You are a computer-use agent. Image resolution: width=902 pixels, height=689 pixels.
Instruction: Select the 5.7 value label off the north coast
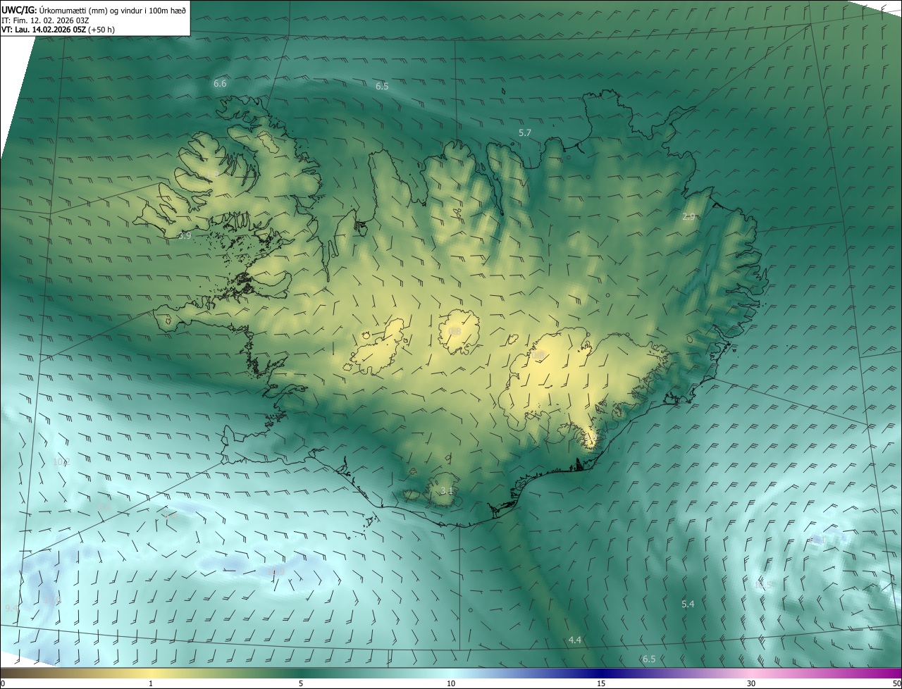pyautogui.click(x=525, y=132)
